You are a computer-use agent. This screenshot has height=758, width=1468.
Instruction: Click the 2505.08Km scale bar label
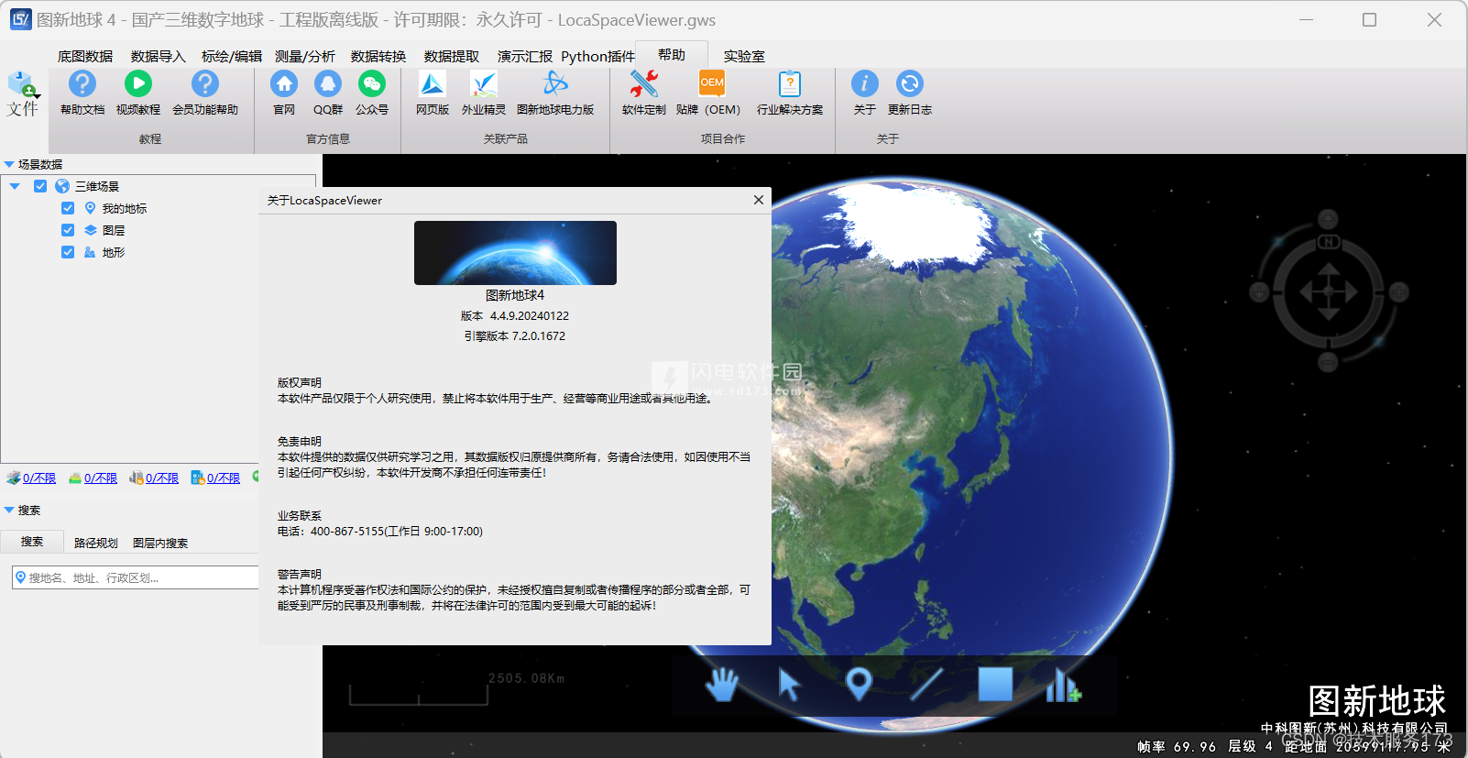click(527, 679)
